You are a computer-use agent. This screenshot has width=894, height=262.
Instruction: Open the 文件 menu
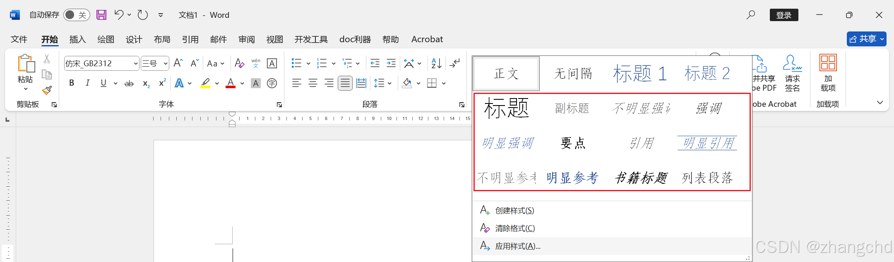[19, 39]
